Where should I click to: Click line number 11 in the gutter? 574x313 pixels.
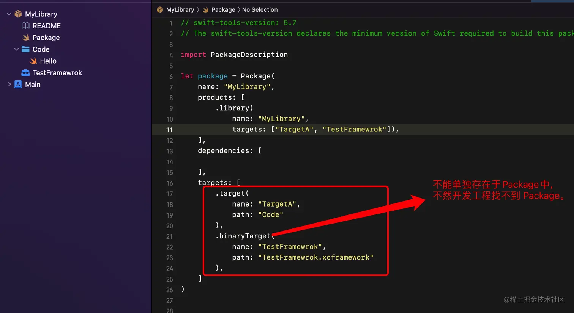(169, 130)
